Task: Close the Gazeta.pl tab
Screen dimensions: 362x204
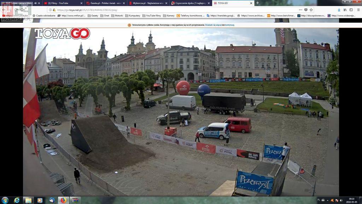Action: point(124,3)
